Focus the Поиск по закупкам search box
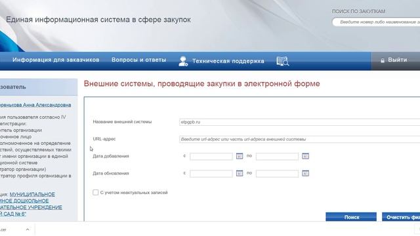 pyautogui.click(x=376, y=22)
